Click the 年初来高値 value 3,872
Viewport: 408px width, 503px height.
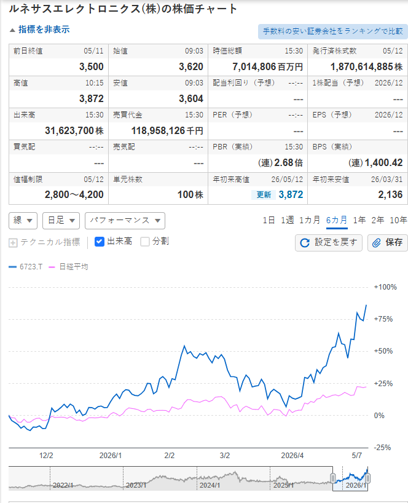(291, 195)
